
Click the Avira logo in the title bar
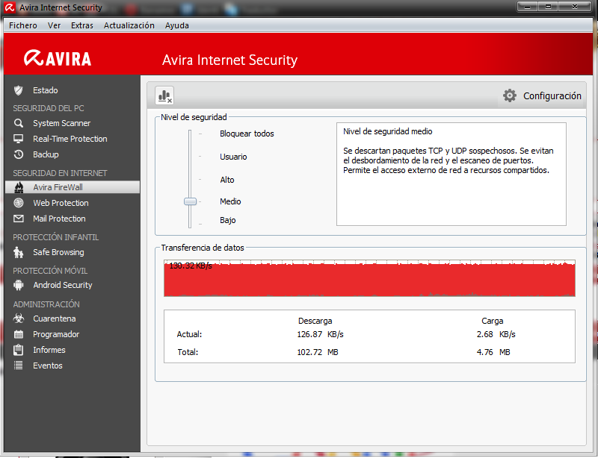coord(10,7)
